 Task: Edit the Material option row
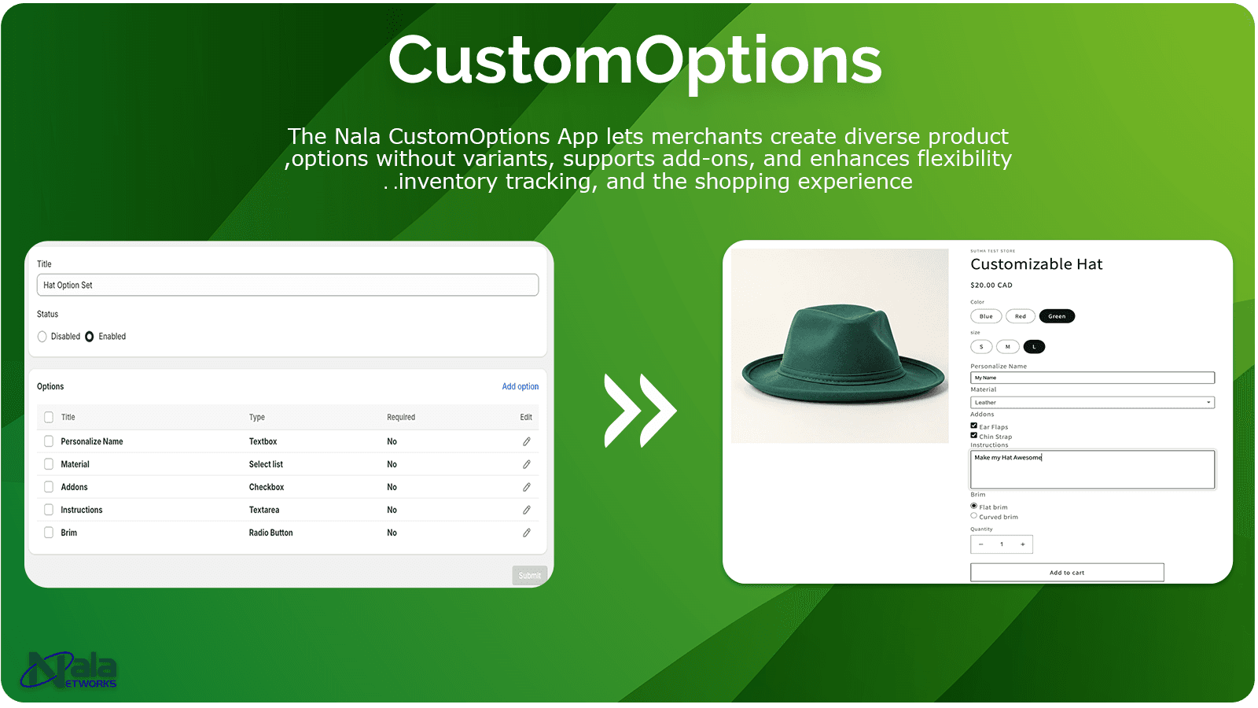526,464
